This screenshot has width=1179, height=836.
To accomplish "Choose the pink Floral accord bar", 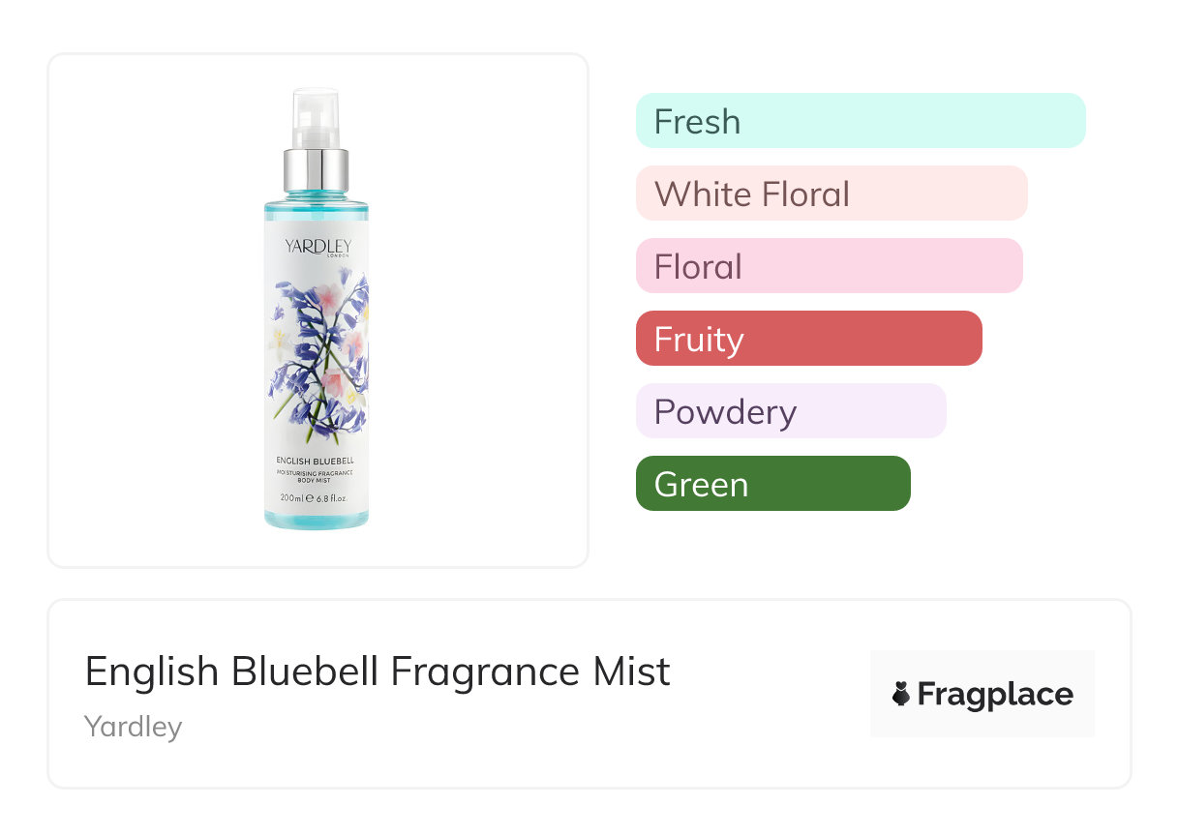I will pyautogui.click(x=829, y=266).
